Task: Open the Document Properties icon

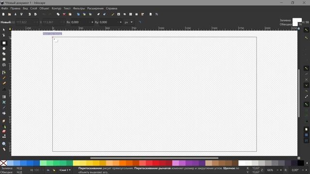Action: [151, 14]
